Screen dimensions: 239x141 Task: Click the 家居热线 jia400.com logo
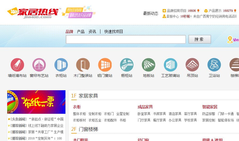(34, 13)
